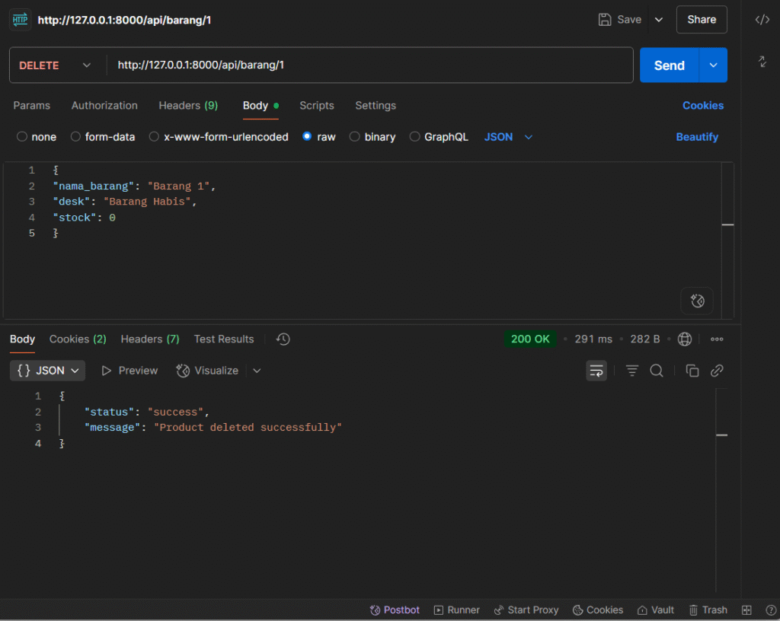This screenshot has width=780, height=621.
Task: Expand the JSON body language dropdown
Action: pos(508,137)
